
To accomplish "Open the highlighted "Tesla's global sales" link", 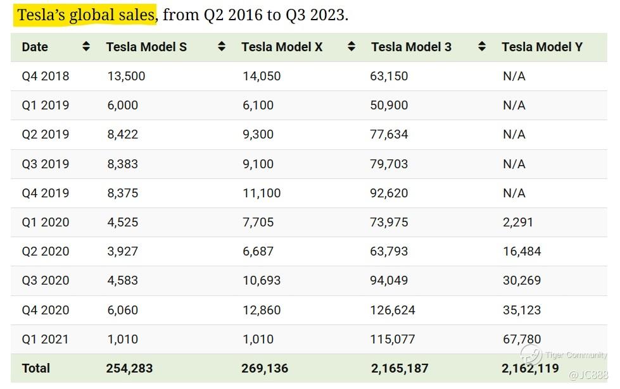I will (x=86, y=15).
